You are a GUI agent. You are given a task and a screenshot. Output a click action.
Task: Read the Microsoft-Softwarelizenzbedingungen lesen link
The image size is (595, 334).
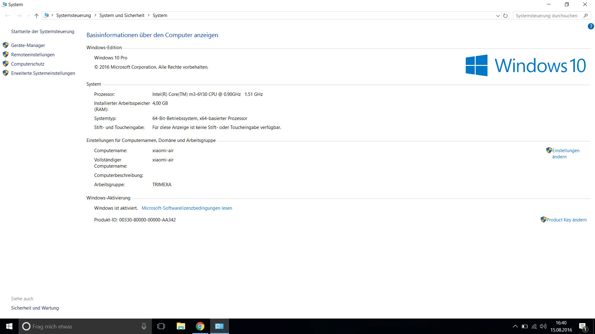pyautogui.click(x=187, y=208)
